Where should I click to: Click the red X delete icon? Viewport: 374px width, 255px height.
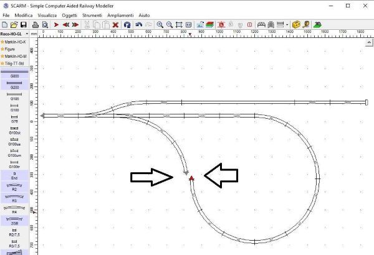pos(115,24)
